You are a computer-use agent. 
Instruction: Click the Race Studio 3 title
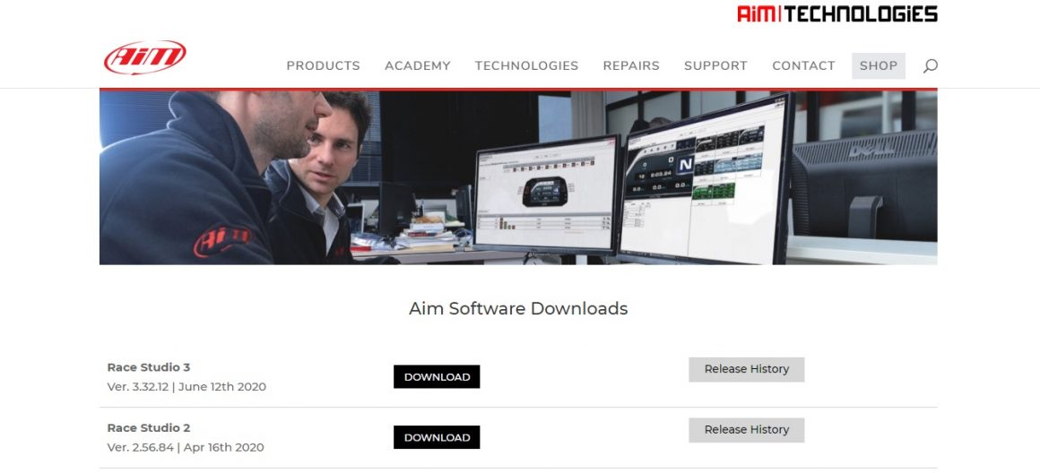click(149, 367)
